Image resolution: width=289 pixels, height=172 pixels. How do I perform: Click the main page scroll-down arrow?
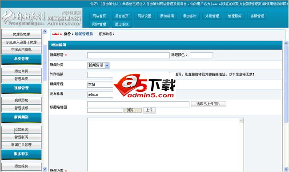point(286,169)
